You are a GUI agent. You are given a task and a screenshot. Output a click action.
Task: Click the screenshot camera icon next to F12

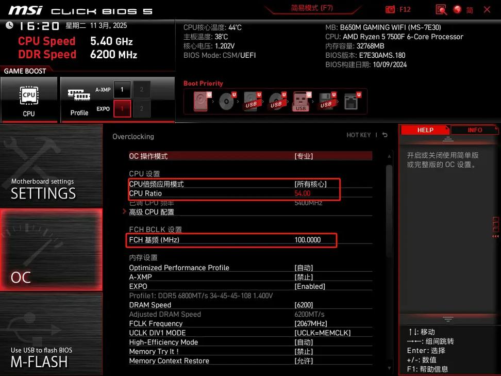390,9
